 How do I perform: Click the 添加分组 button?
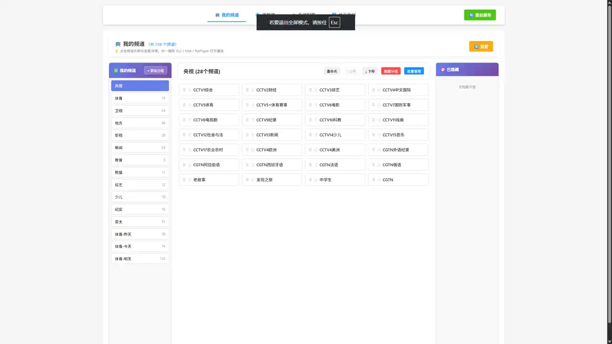155,71
